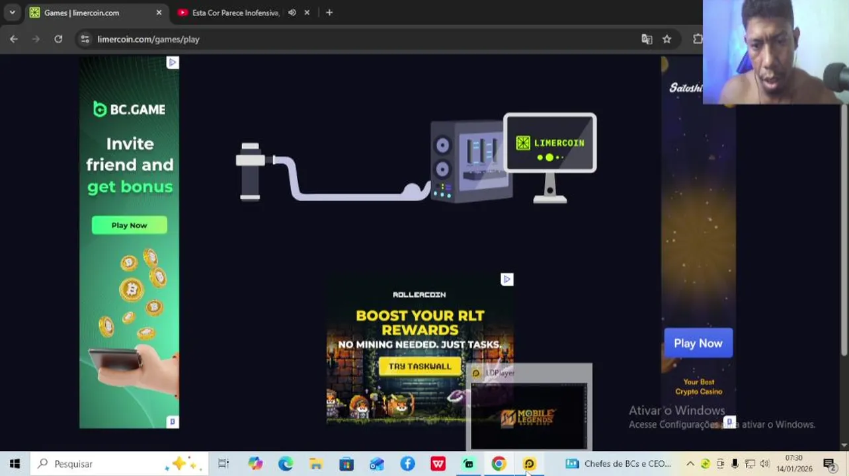Open the notification center icon
This screenshot has width=849, height=476.
tap(829, 464)
